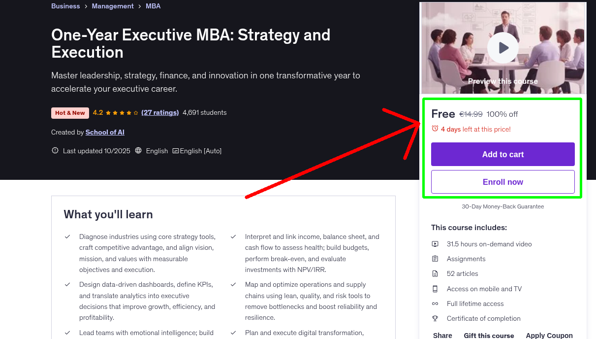
Task: Play the course preview video
Action: coord(502,47)
